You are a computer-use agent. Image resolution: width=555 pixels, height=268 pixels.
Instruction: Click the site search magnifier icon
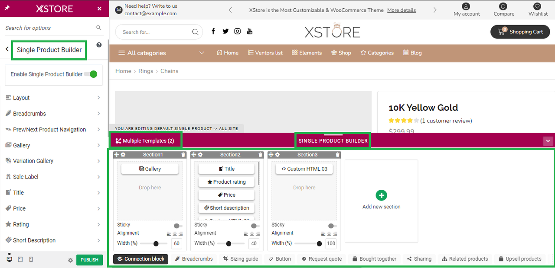[x=196, y=32]
